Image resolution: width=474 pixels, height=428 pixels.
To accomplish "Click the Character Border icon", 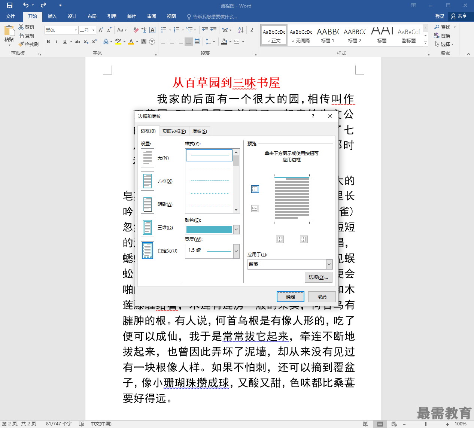I will coord(152,30).
